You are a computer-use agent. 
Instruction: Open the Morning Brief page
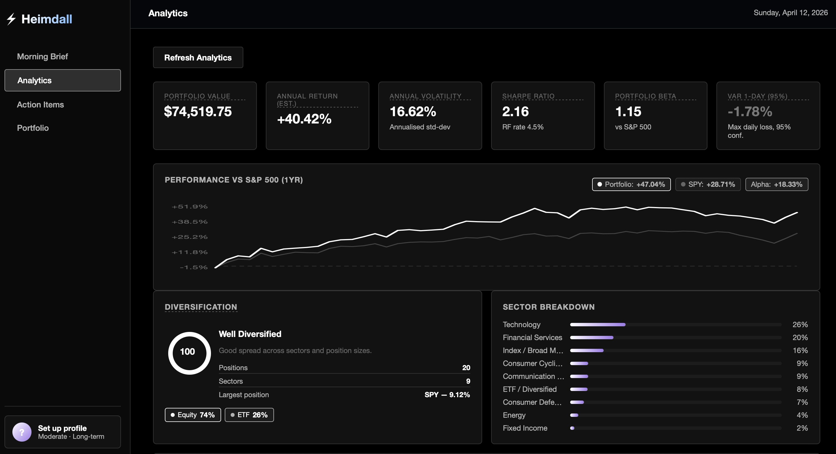click(x=42, y=57)
